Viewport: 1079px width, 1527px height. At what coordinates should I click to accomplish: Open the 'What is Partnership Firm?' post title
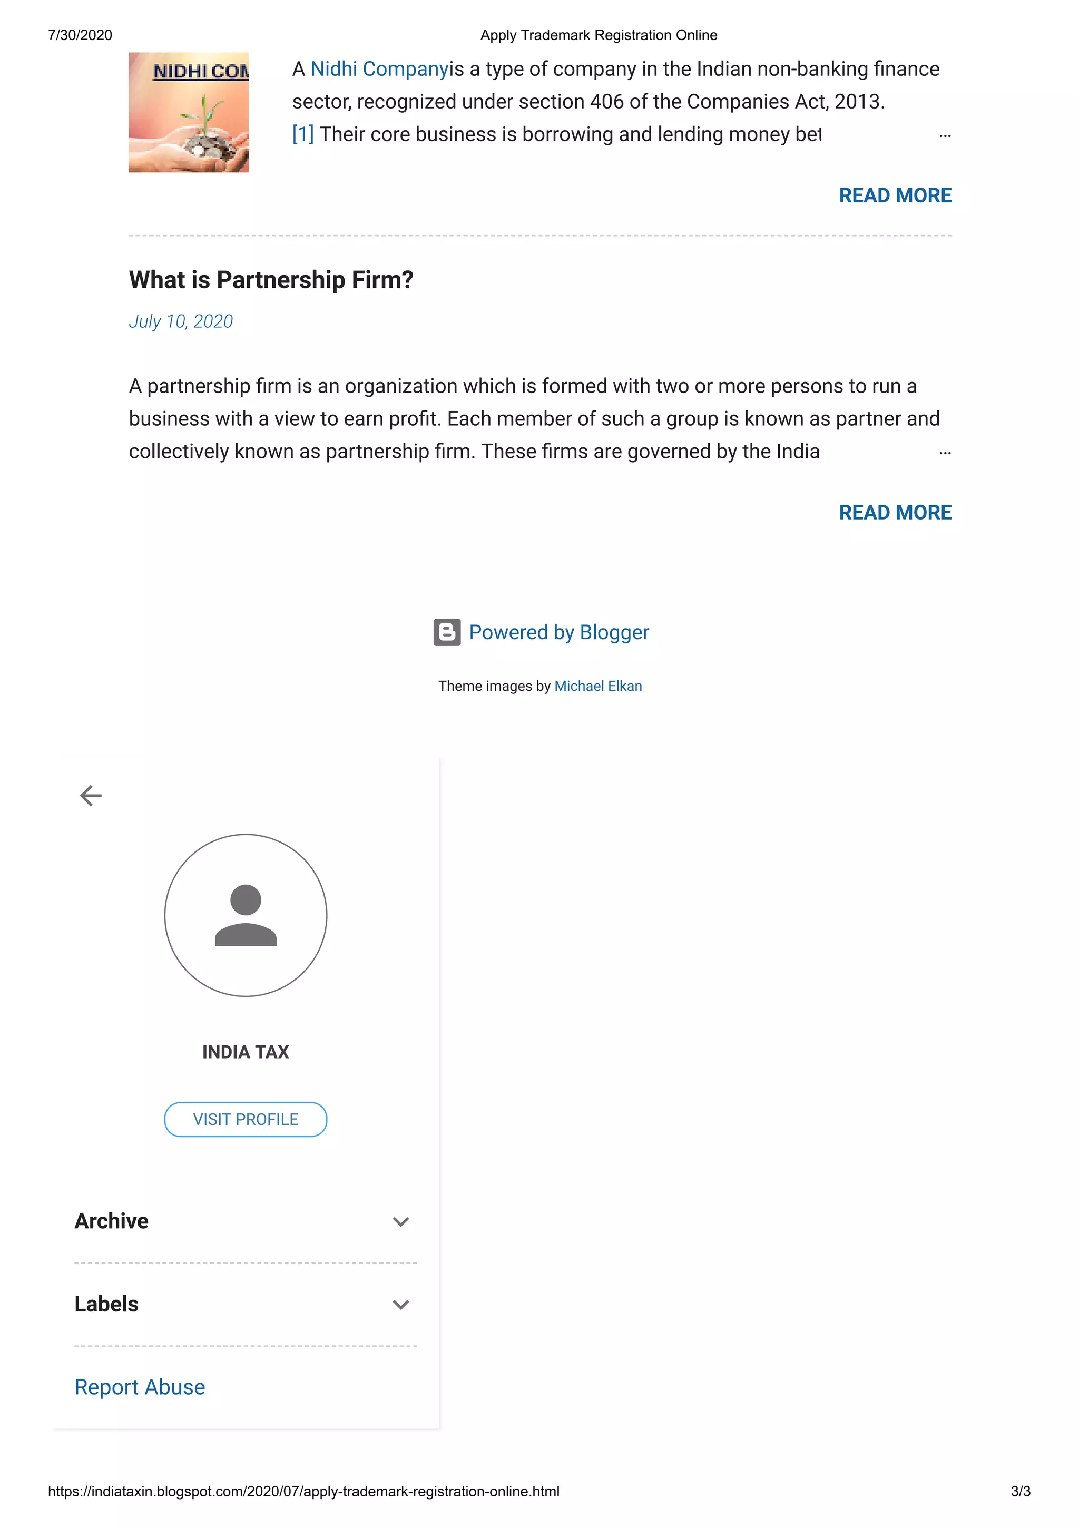pyautogui.click(x=271, y=280)
